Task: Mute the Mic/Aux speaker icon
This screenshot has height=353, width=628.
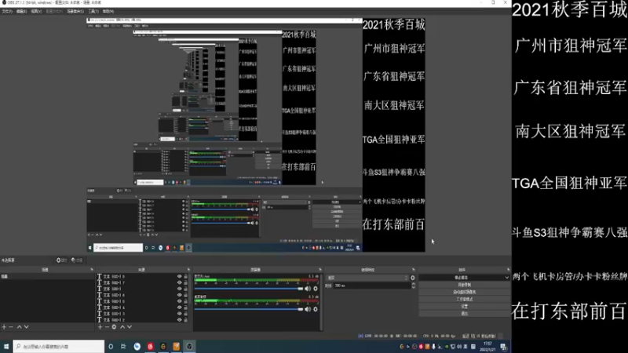Action: [308, 288]
